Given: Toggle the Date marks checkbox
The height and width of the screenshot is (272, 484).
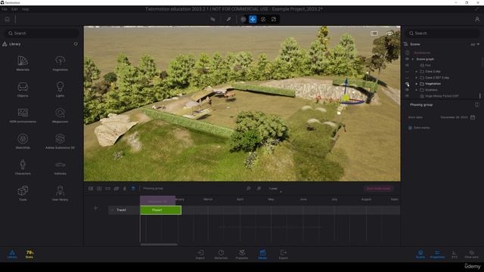Looking at the screenshot, I should tap(410, 128).
